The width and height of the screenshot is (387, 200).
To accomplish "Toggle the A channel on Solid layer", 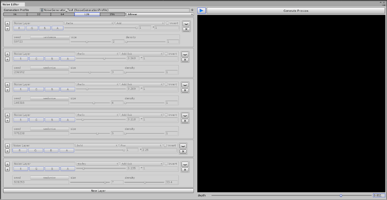I will click(x=67, y=150).
